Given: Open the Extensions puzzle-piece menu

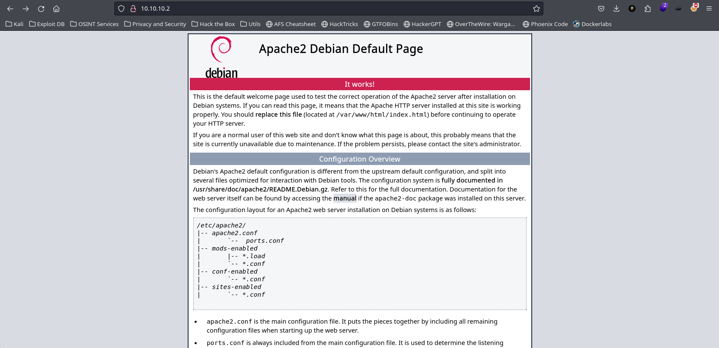Looking at the screenshot, I should [x=647, y=9].
